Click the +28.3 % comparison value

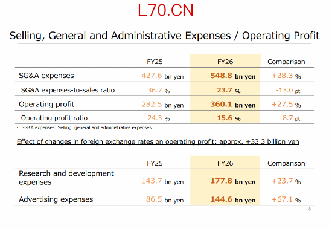286,76
